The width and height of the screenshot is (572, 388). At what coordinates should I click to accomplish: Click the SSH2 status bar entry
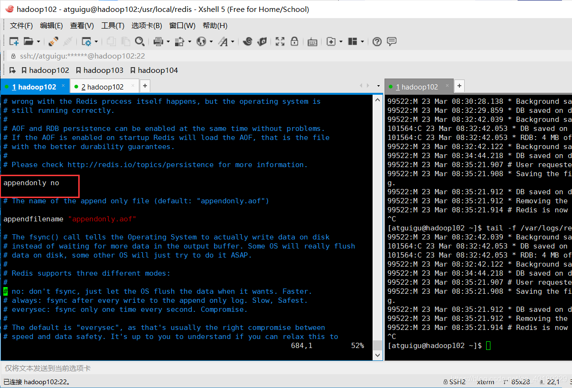(455, 382)
